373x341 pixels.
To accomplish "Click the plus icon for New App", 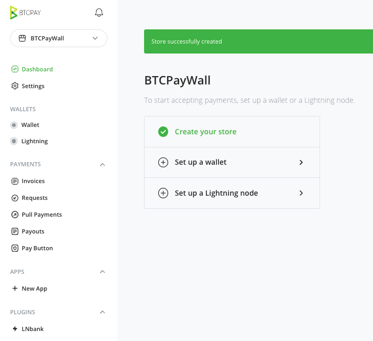I will tap(15, 289).
